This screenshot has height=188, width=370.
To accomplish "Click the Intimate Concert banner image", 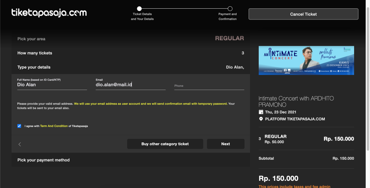I will 306,60.
